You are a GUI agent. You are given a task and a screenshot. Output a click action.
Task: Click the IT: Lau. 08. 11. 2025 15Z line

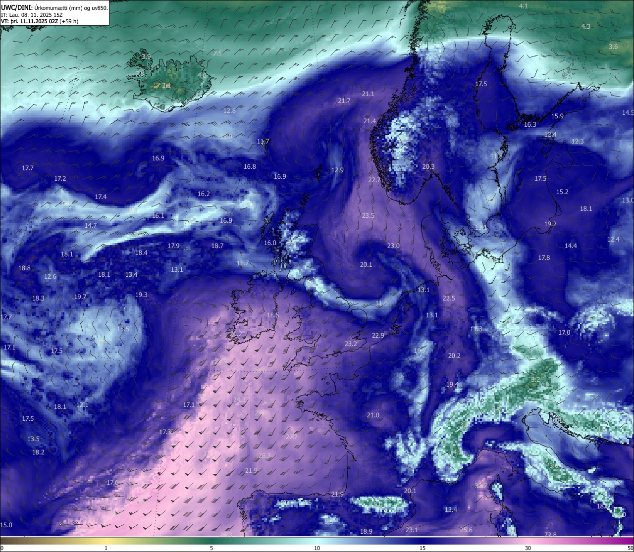tap(32, 15)
